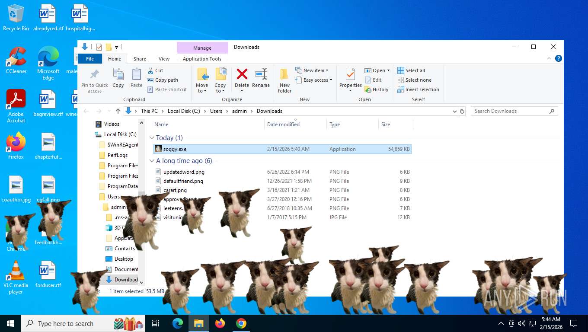Click the Search Downloads field

(514, 111)
